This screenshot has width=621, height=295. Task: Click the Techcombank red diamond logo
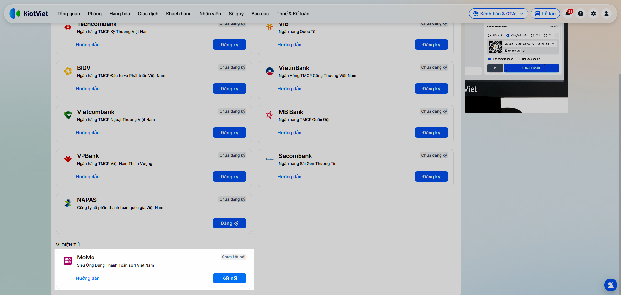(68, 27)
